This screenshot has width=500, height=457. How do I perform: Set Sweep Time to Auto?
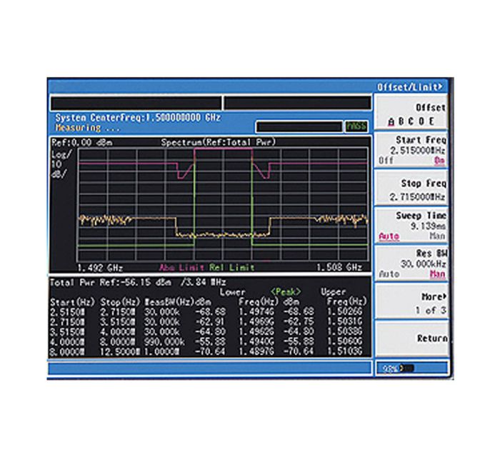tap(389, 236)
